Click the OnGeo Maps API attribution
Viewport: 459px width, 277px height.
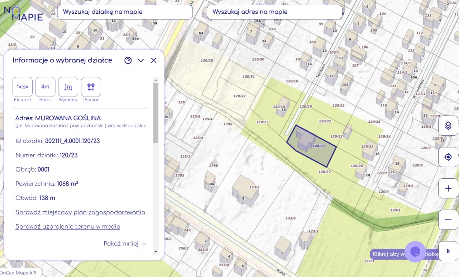18,273
